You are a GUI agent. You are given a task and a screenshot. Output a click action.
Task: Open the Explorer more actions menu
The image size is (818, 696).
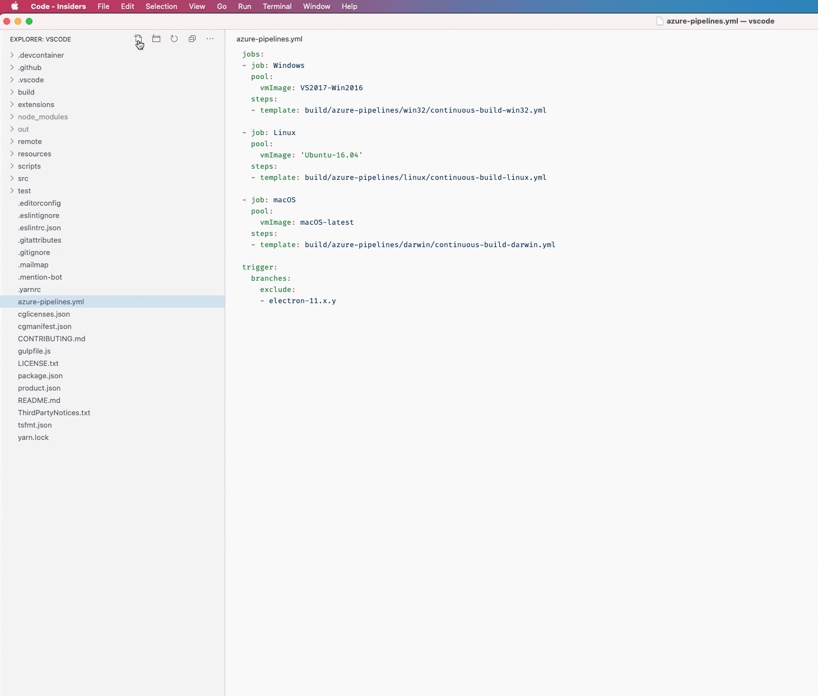(210, 39)
